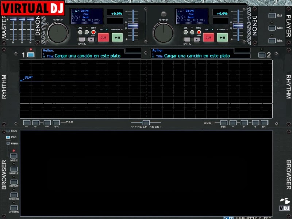The image size is (292, 219).
Task: Click the +1 CBG button
Action: point(36,123)
